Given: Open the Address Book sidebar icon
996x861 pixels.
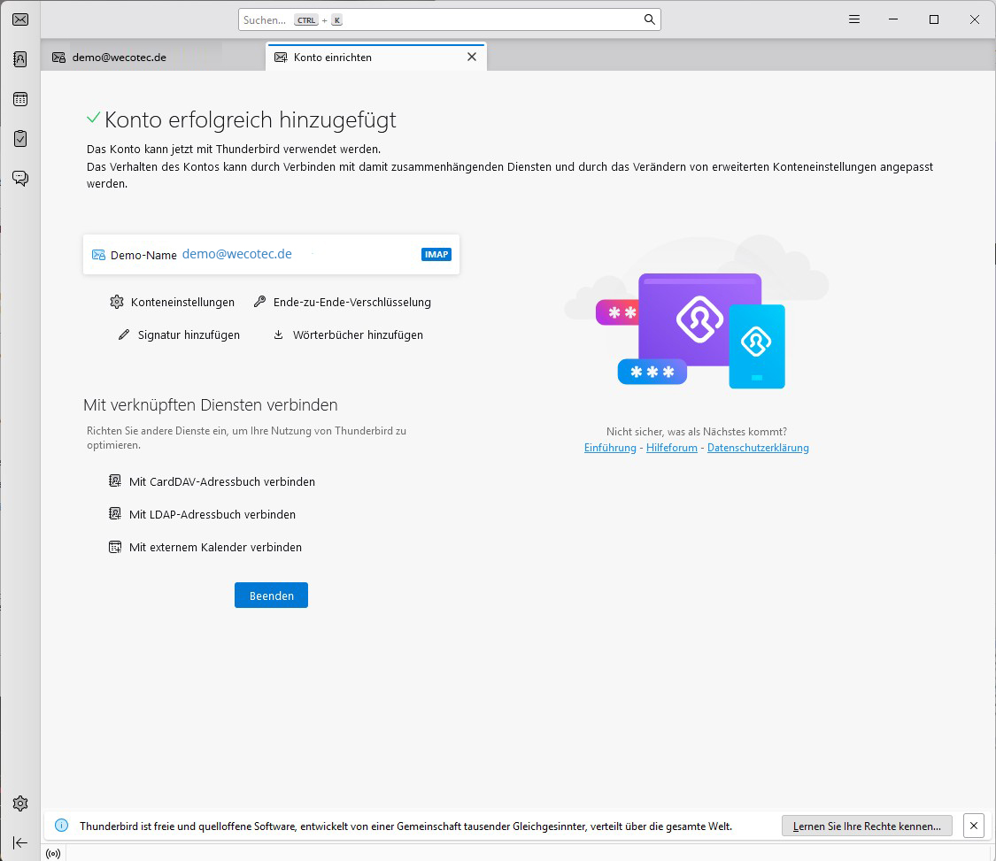Looking at the screenshot, I should pyautogui.click(x=20, y=59).
